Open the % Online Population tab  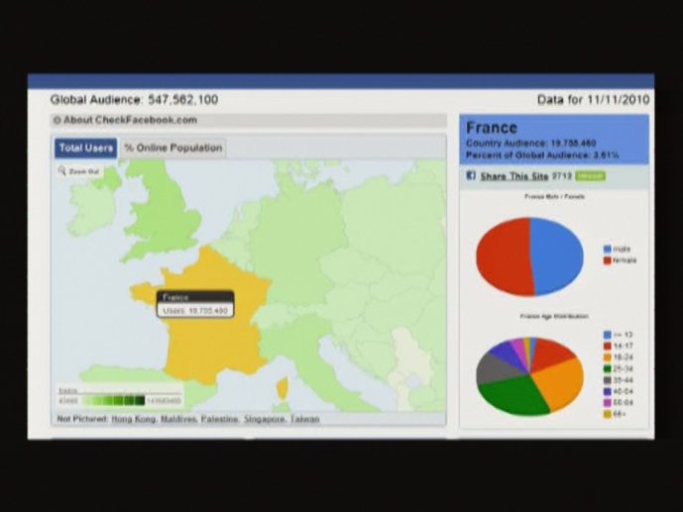coord(173,148)
